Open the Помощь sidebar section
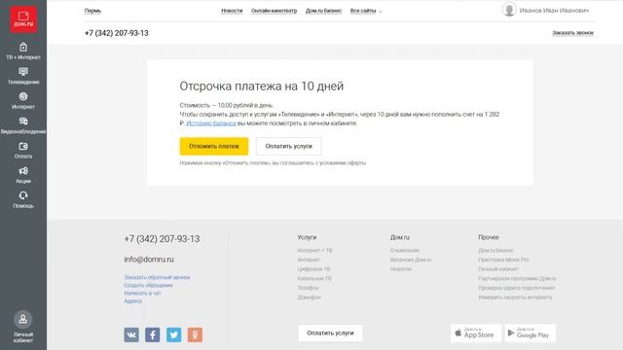Image resolution: width=623 pixels, height=350 pixels. pyautogui.click(x=23, y=199)
